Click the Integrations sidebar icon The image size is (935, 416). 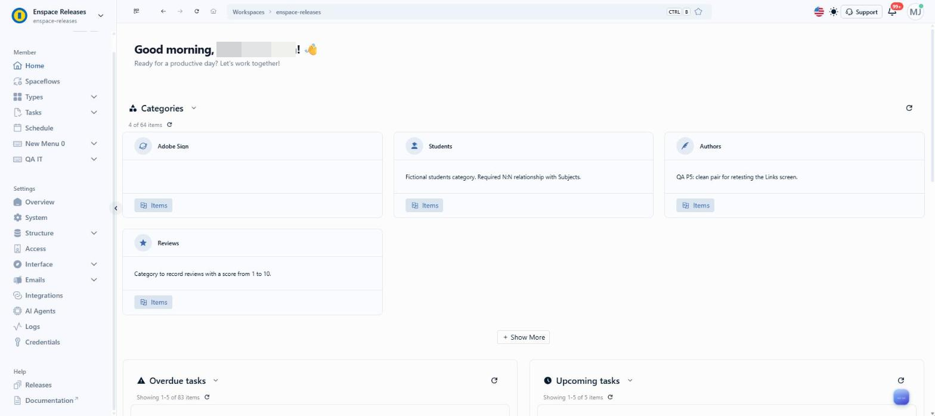tap(17, 295)
